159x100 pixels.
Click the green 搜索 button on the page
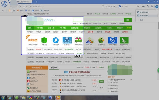click(x=128, y=20)
